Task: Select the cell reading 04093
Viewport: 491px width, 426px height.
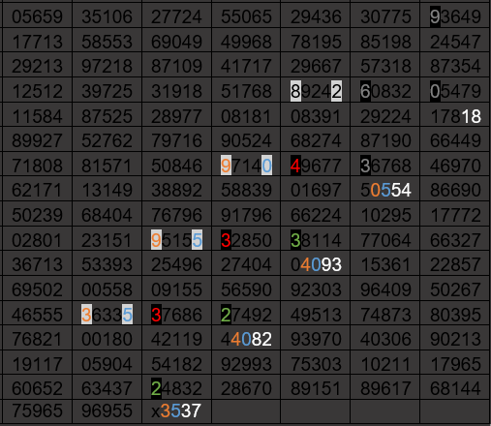Action: pos(316,264)
